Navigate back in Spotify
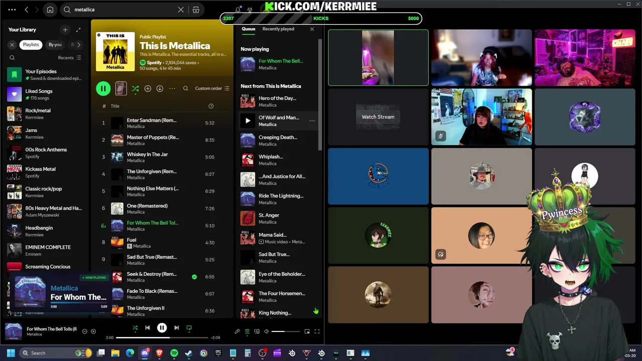The height and width of the screenshot is (361, 642). pyautogui.click(x=27, y=10)
